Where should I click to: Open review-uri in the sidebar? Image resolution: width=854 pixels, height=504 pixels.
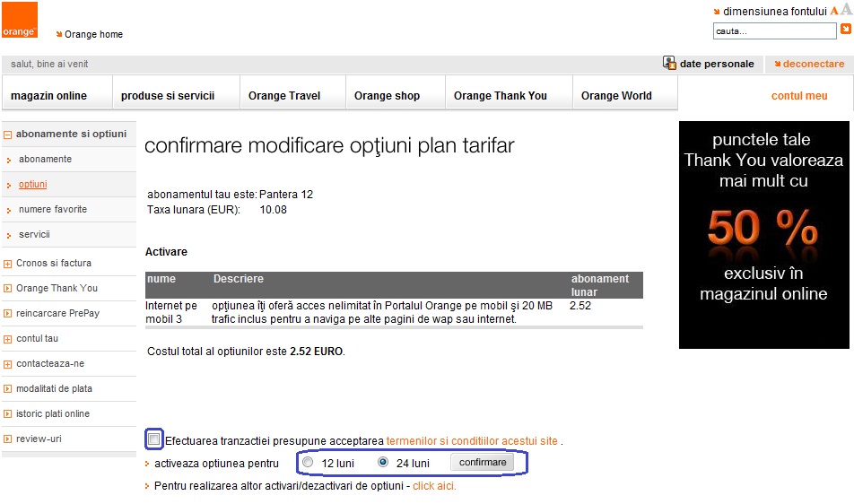pos(39,439)
